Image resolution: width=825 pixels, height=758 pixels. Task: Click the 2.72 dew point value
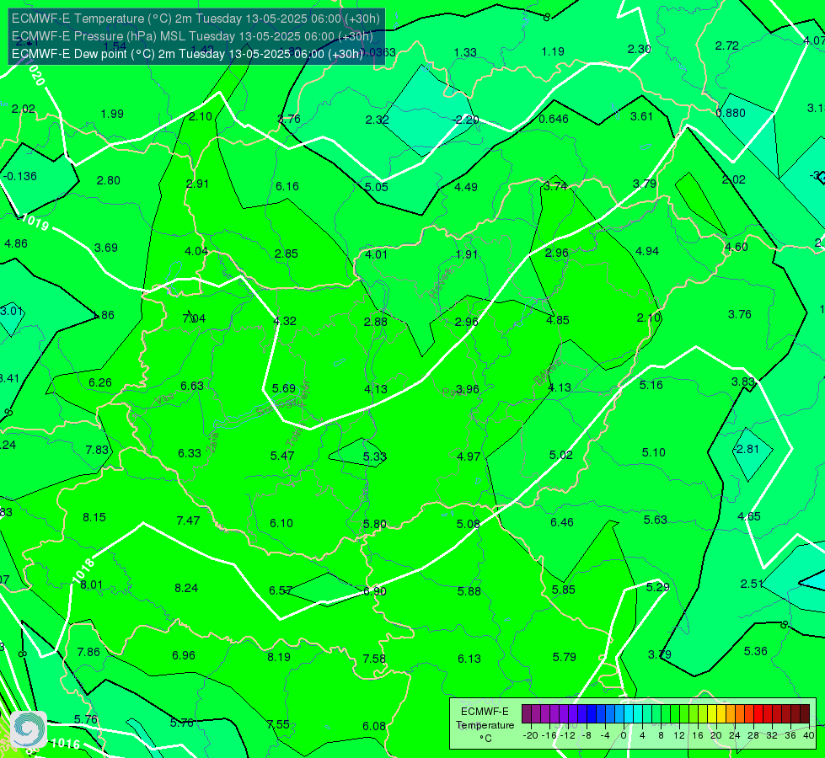coord(727,46)
